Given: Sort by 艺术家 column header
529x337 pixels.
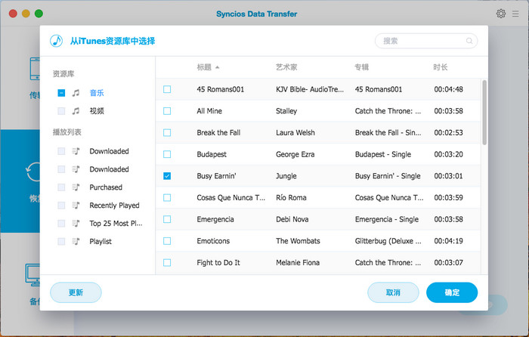Looking at the screenshot, I should point(286,67).
